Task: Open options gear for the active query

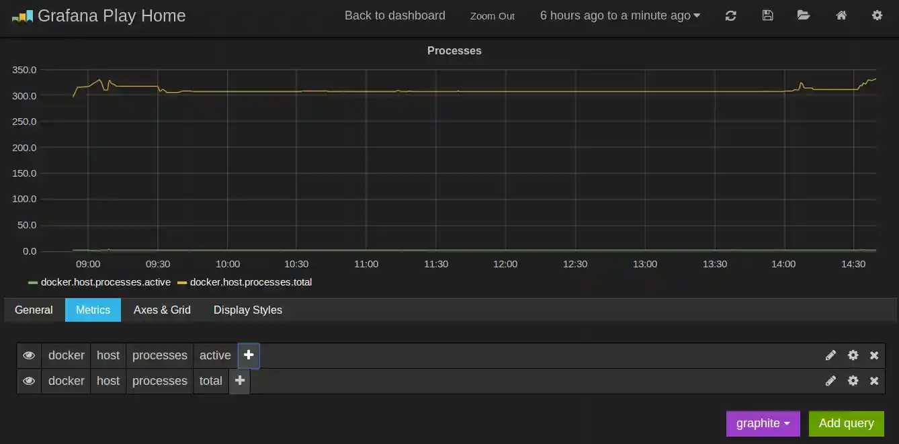Action: pyautogui.click(x=853, y=355)
